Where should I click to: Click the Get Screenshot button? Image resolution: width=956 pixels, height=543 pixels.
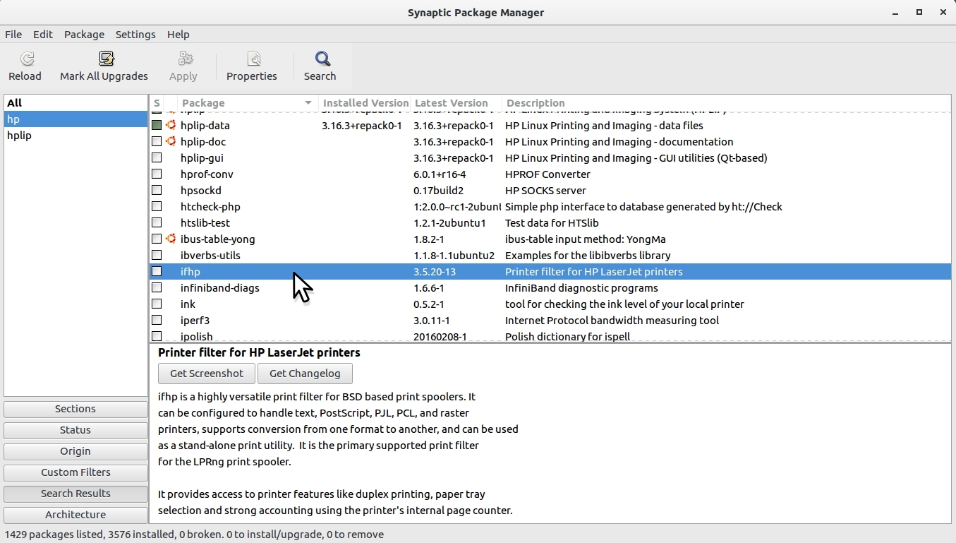click(206, 374)
